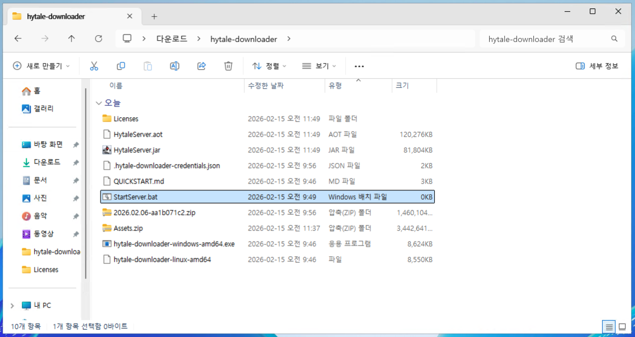This screenshot has width=635, height=337.
Task: Select .hytale-downloader-credentials.json file name
Action: point(167,166)
